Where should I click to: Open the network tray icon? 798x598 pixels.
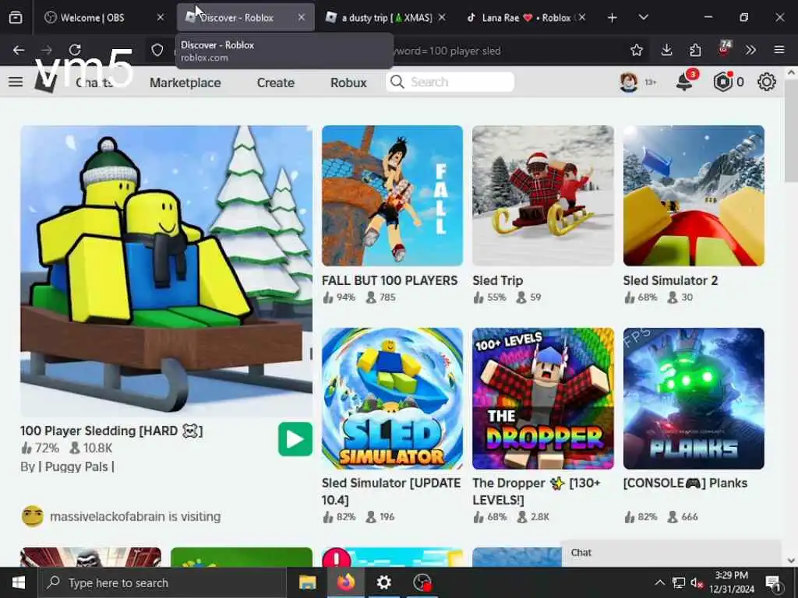point(679,582)
